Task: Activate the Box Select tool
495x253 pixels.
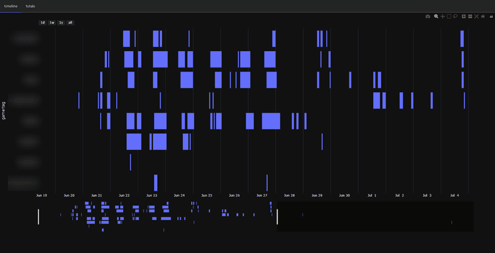Action: coord(449,16)
